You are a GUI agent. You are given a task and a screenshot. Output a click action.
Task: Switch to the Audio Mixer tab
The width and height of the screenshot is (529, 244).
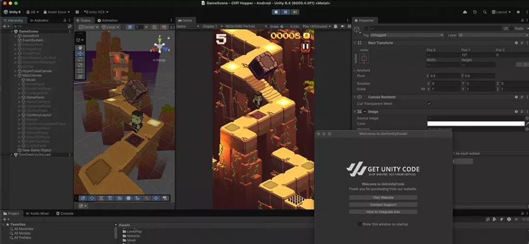pos(37,214)
